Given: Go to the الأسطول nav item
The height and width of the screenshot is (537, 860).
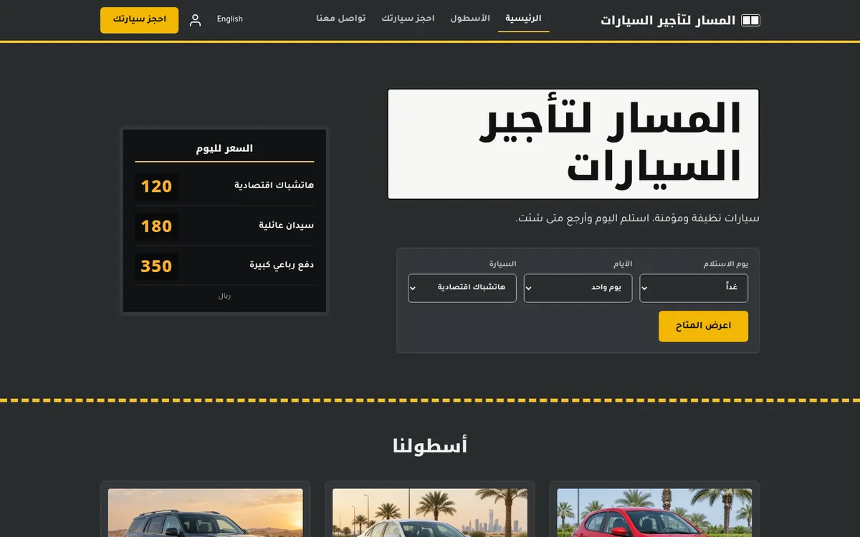Looking at the screenshot, I should point(470,19).
